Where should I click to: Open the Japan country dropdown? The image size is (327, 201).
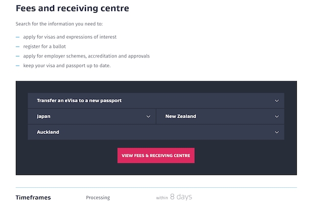[92, 117]
